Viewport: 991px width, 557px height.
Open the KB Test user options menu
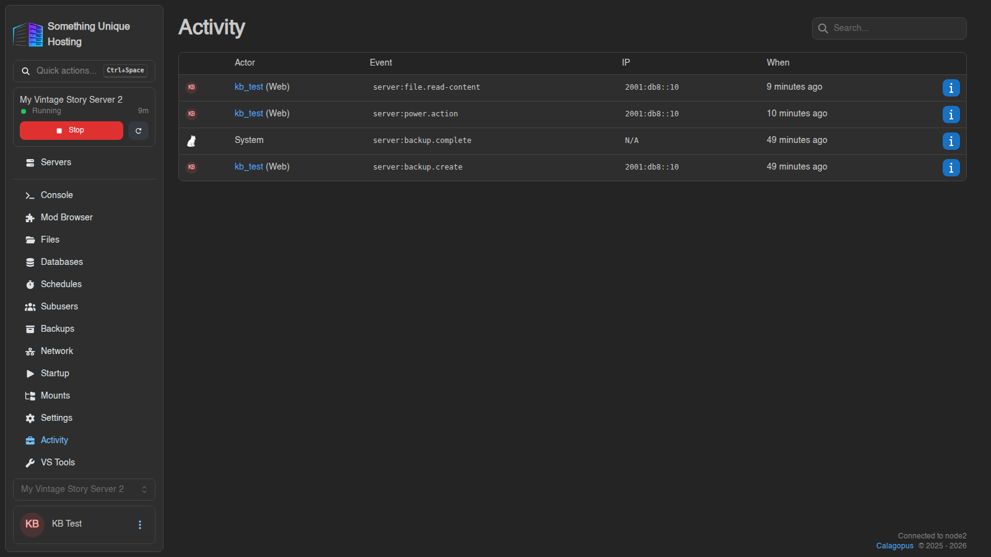[140, 525]
